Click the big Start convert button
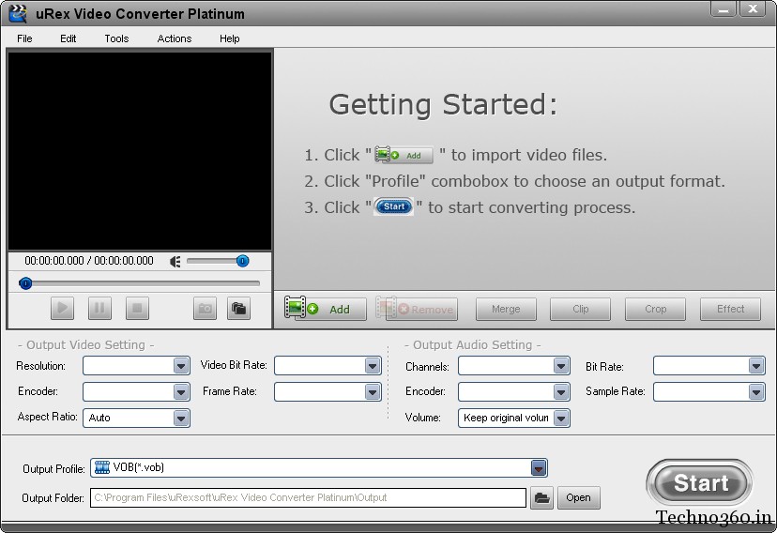The height and width of the screenshot is (533, 777). (699, 483)
